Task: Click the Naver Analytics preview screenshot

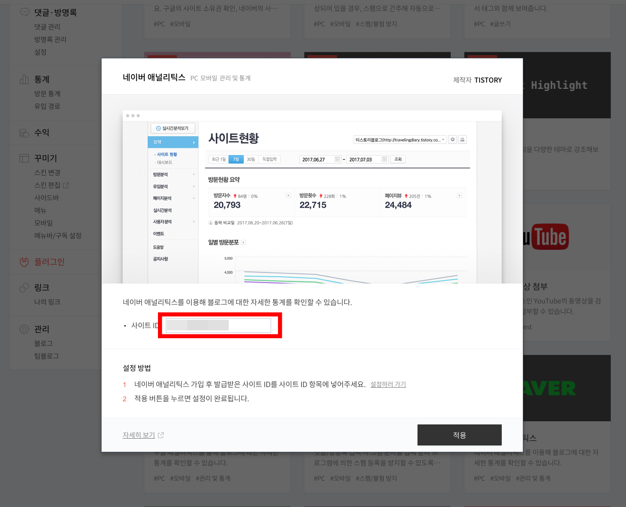Action: (312, 197)
